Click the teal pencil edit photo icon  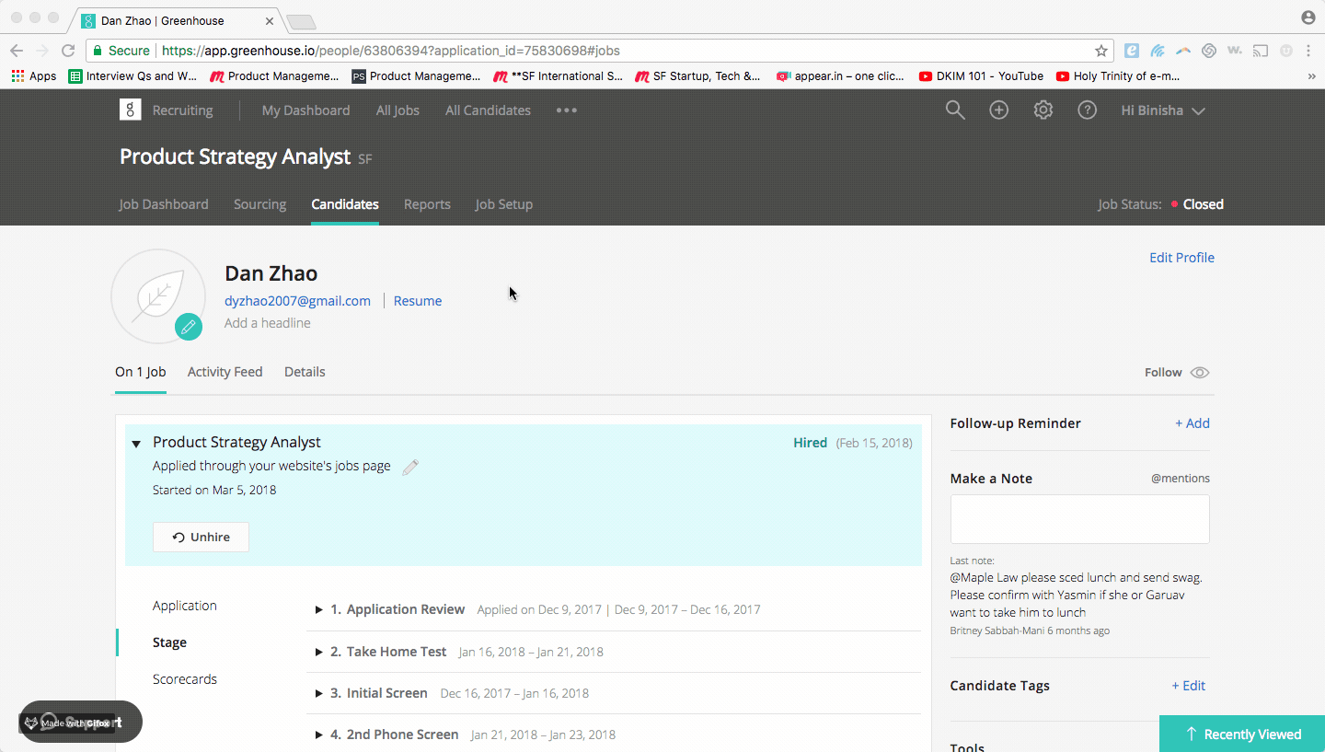[189, 327]
